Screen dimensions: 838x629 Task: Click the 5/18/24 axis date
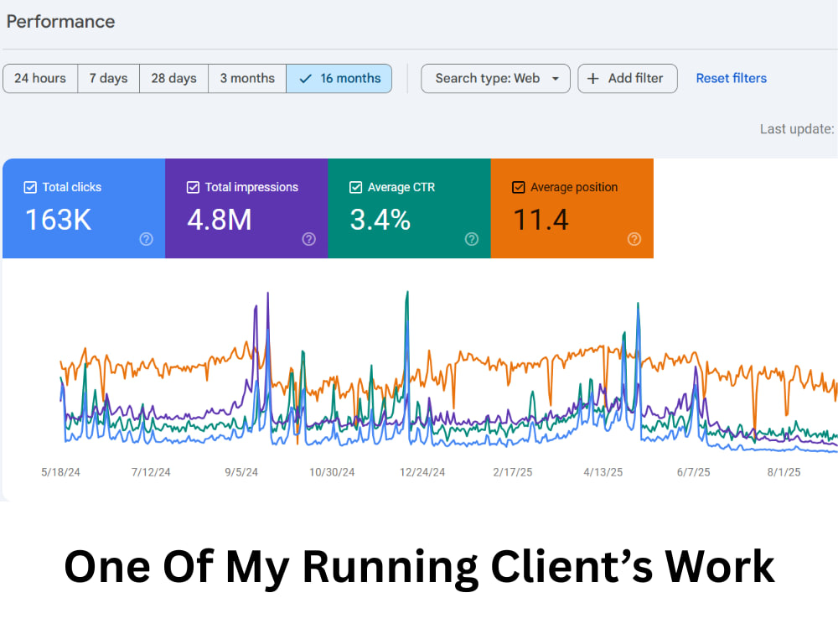(60, 472)
